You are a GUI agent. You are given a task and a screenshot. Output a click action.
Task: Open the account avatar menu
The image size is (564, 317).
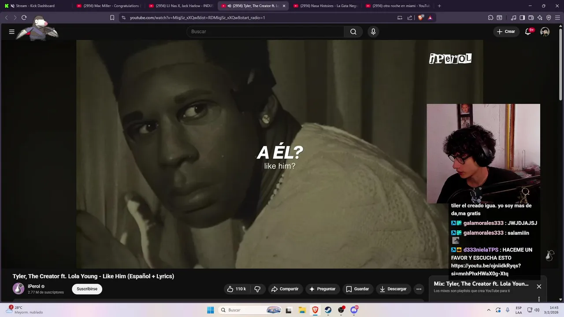(x=545, y=32)
